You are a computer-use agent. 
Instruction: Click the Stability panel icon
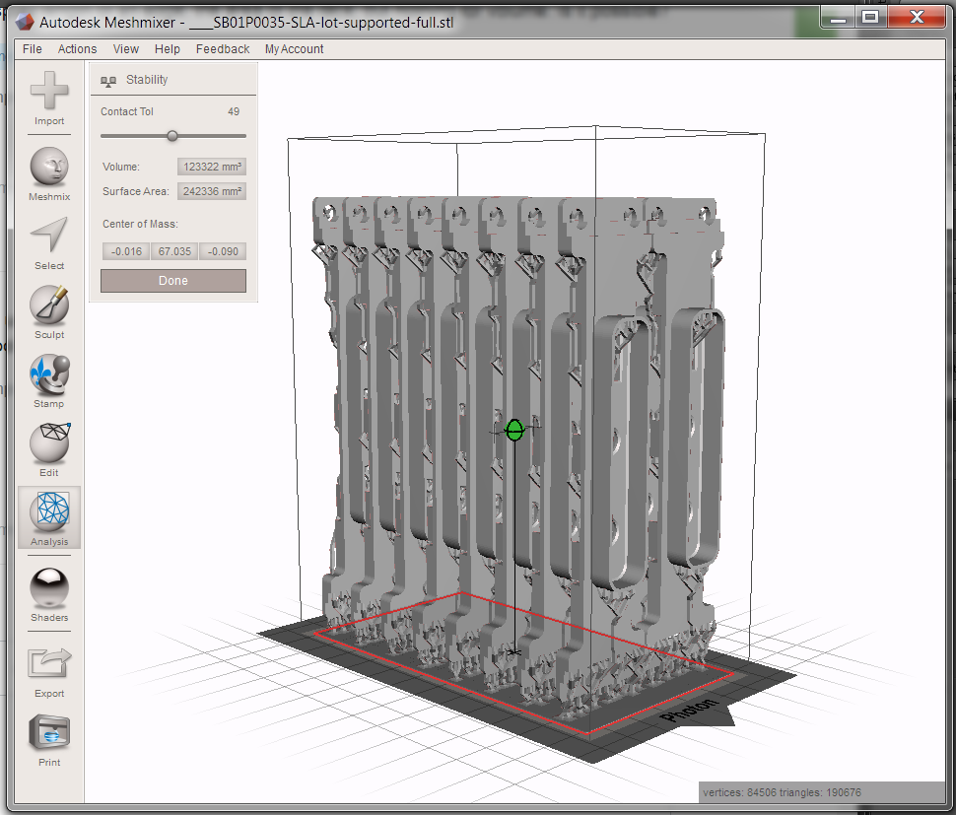106,80
